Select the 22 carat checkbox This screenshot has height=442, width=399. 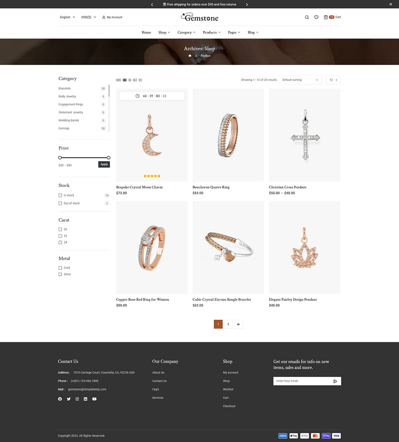pyautogui.click(x=60, y=236)
